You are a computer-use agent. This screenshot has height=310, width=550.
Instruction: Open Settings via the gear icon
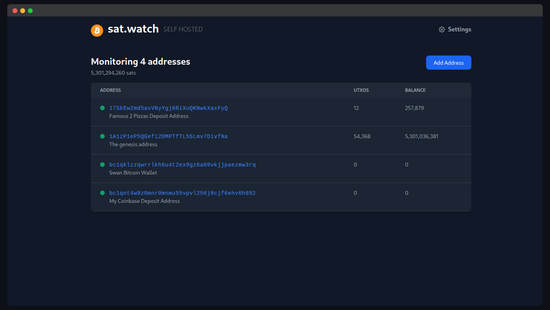[x=442, y=29]
